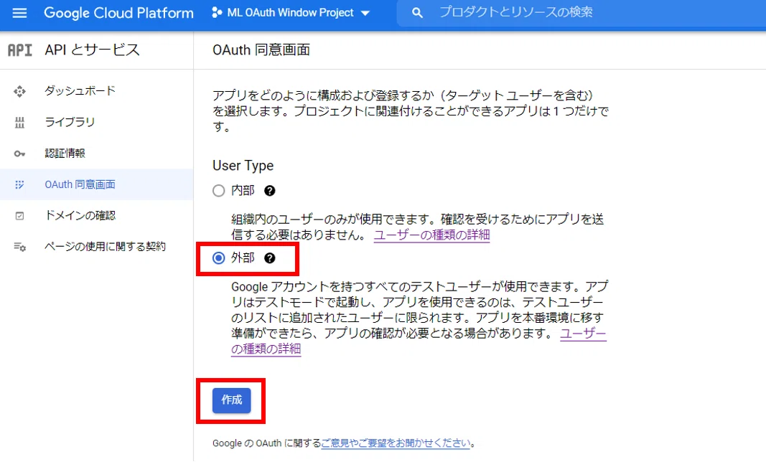The width and height of the screenshot is (766, 472).
Task: Click the project hexagon icon beside ML OAuth Window Project
Action: 216,13
